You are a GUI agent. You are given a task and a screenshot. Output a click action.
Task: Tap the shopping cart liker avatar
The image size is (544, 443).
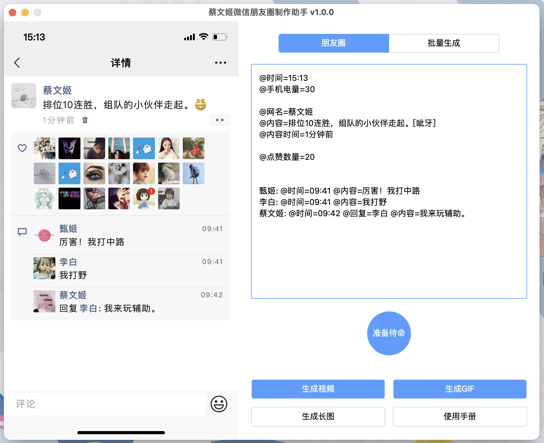pyautogui.click(x=94, y=198)
